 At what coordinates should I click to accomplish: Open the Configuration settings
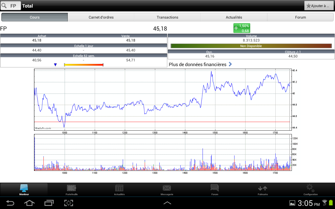[310, 189]
